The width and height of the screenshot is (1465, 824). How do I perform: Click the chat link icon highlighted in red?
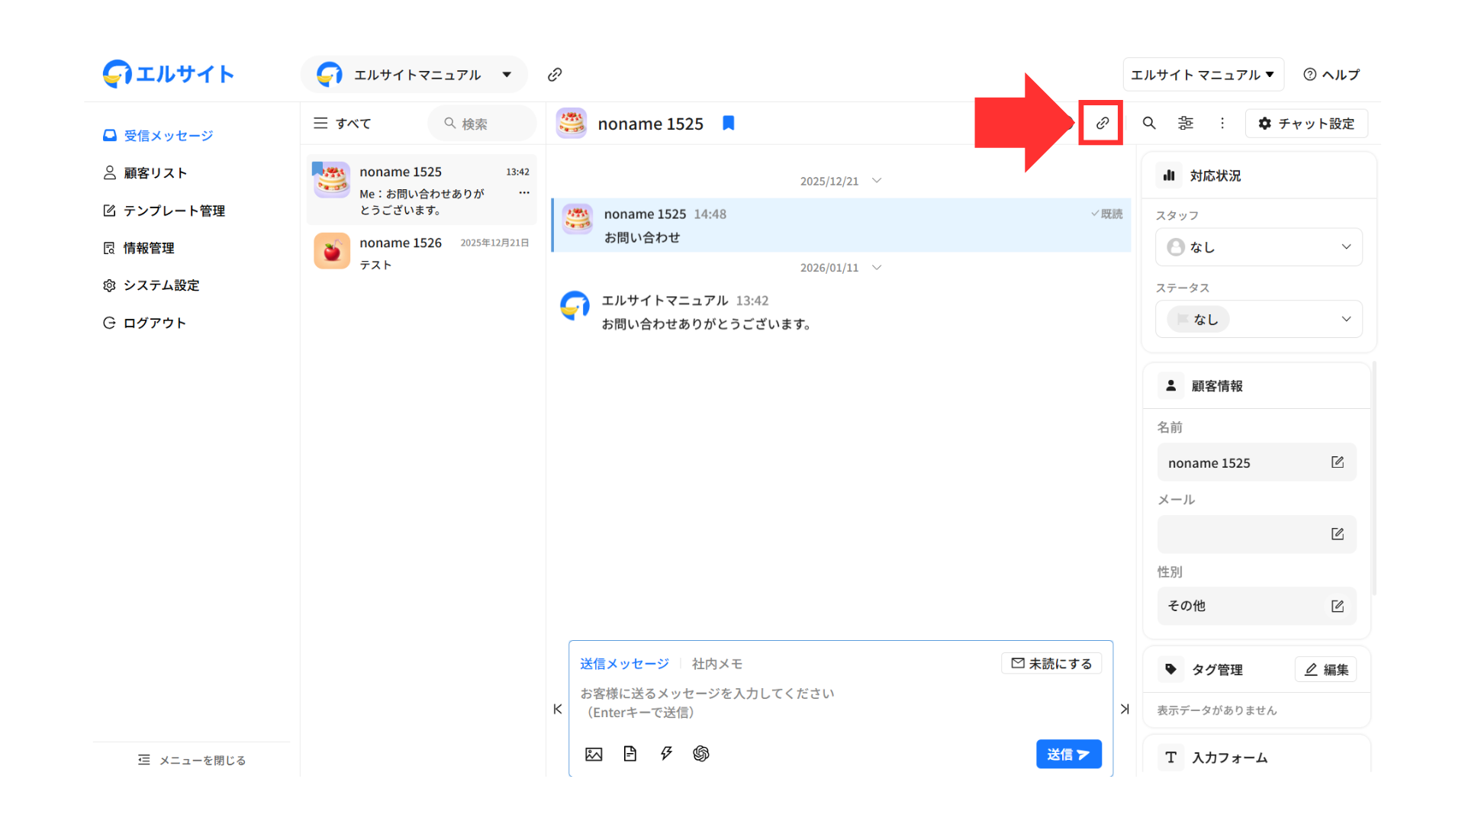pos(1102,123)
